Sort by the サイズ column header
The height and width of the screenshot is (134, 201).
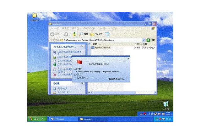click(x=137, y=44)
